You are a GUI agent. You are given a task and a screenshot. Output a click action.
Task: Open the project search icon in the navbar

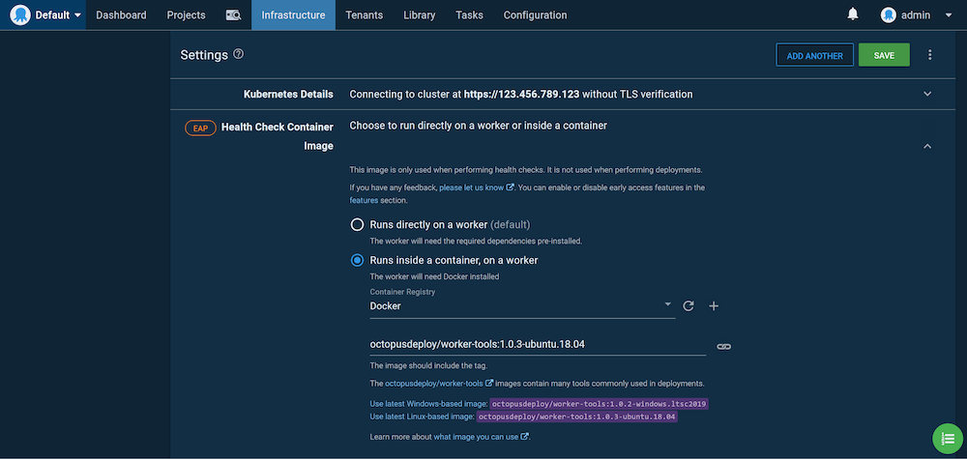point(233,15)
